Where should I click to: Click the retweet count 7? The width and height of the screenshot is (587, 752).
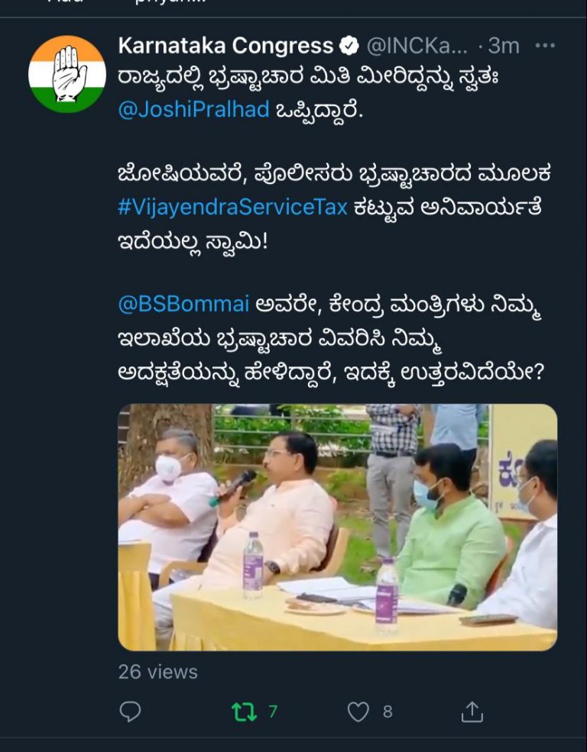coord(273,712)
